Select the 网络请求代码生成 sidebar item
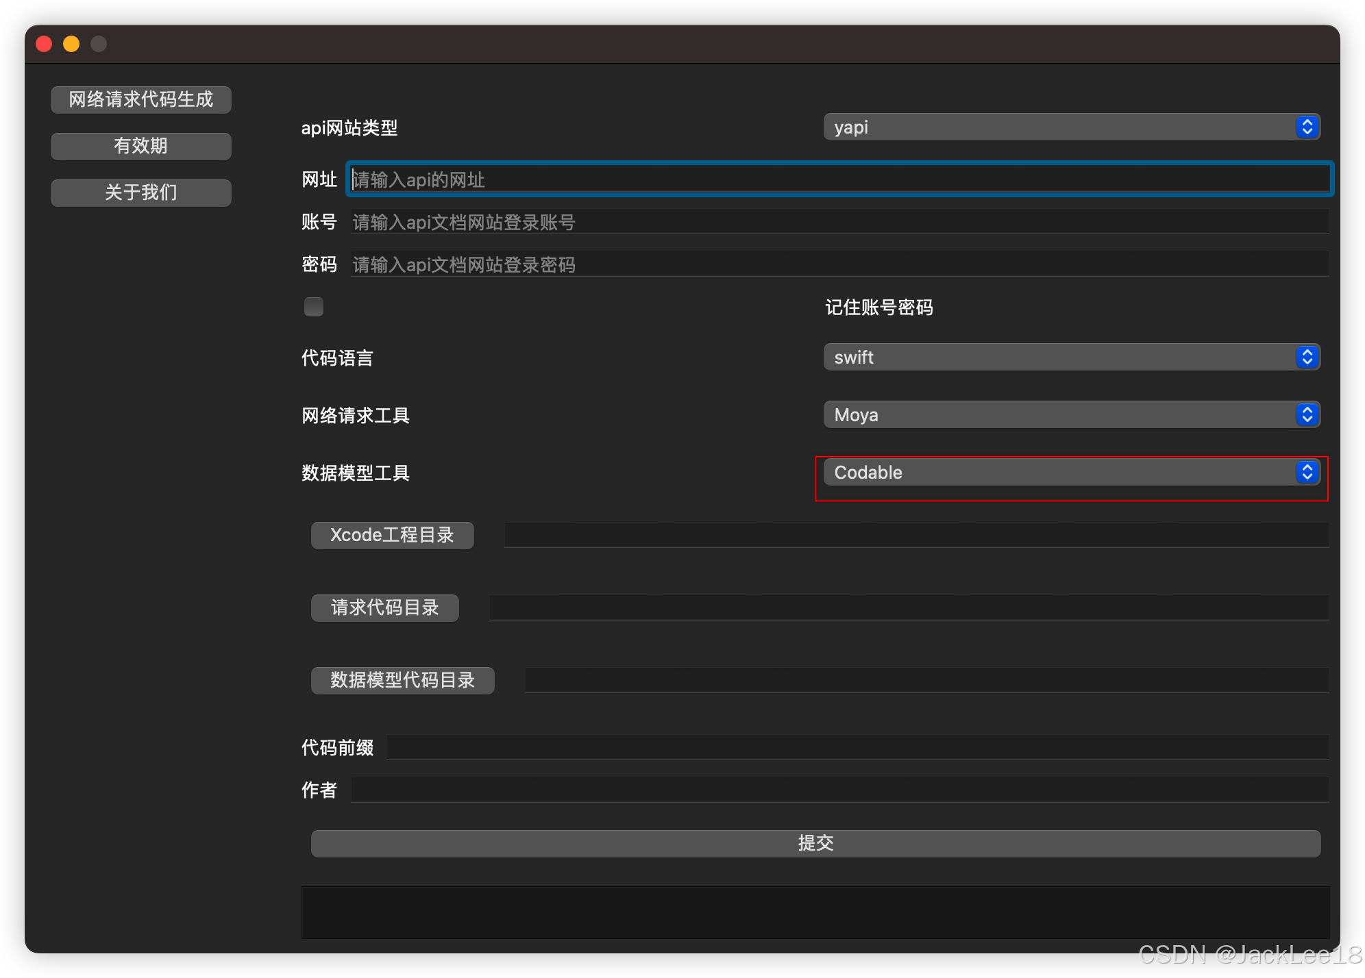 click(140, 99)
